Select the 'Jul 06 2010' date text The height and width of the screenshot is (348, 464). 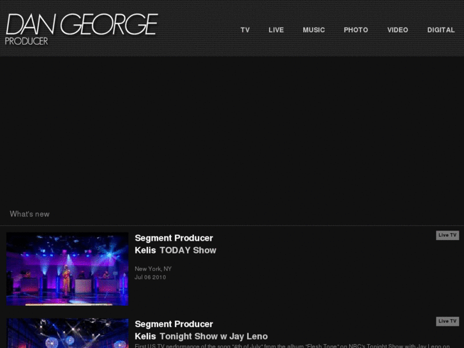click(151, 277)
